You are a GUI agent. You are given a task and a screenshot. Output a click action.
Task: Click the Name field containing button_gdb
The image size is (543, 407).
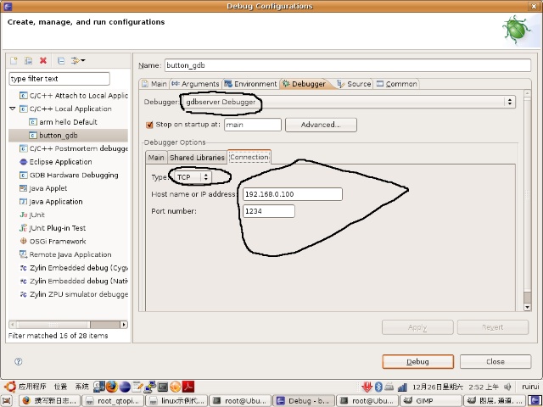pyautogui.click(x=347, y=65)
